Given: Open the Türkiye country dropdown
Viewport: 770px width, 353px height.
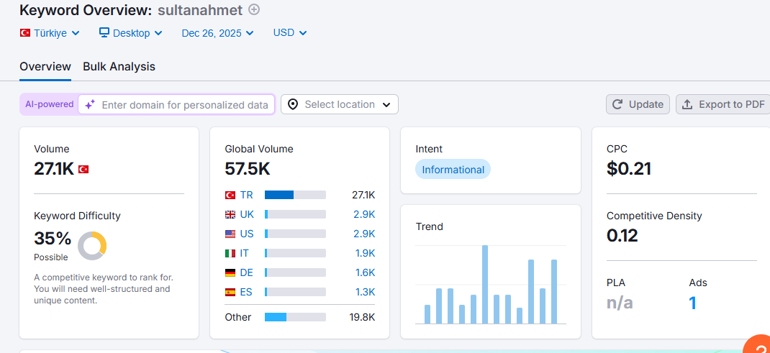Looking at the screenshot, I should click(50, 33).
